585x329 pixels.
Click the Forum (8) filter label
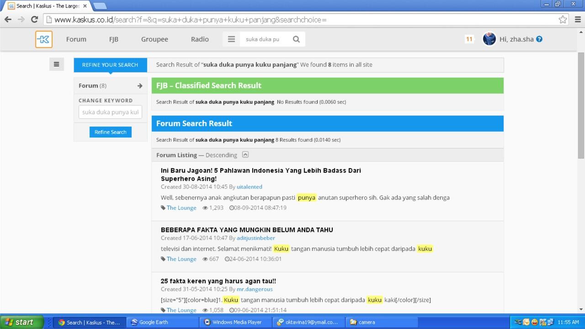92,86
